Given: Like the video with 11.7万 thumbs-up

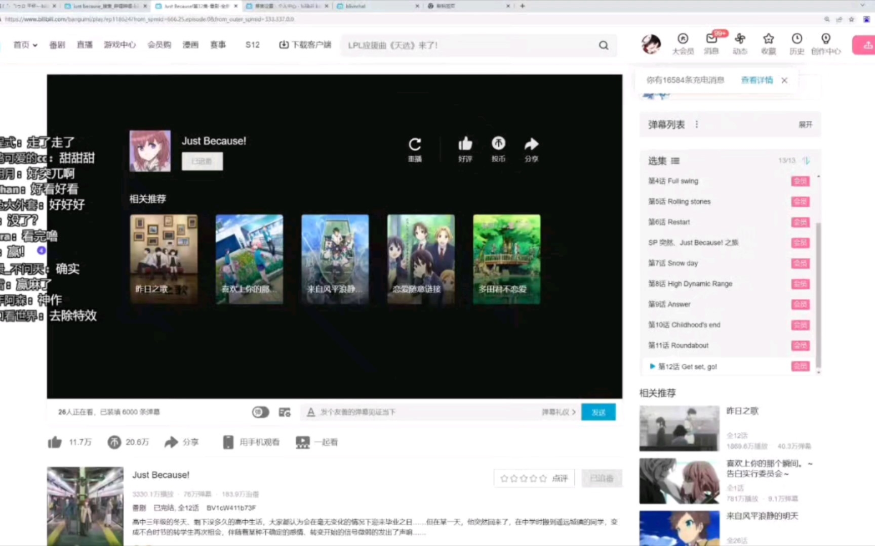Looking at the screenshot, I should tap(55, 442).
